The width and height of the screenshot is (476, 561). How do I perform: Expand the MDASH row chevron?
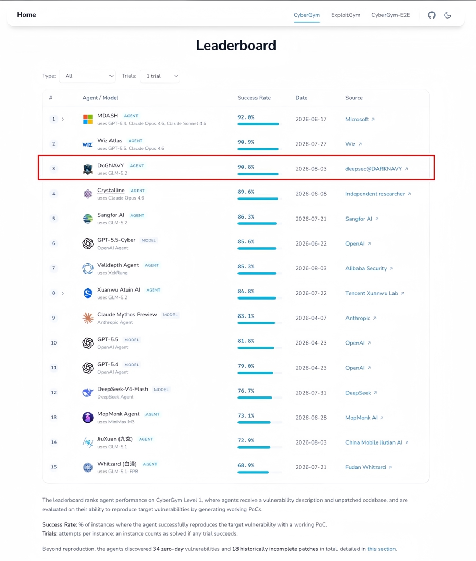tap(63, 119)
